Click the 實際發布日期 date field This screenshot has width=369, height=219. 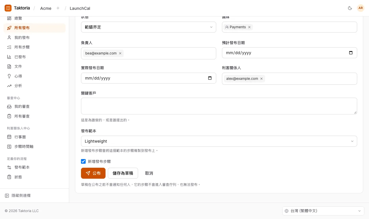(x=148, y=78)
